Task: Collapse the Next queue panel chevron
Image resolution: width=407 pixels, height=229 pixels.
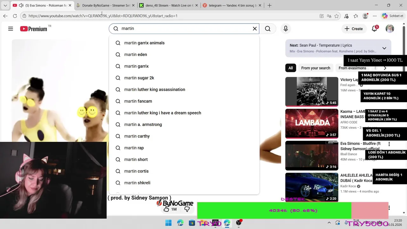Action: pyautogui.click(x=384, y=48)
